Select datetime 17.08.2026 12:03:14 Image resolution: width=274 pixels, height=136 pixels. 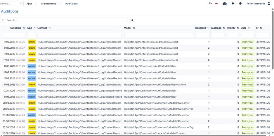coord(14,97)
